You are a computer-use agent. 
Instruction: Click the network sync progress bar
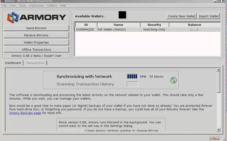click(132, 76)
